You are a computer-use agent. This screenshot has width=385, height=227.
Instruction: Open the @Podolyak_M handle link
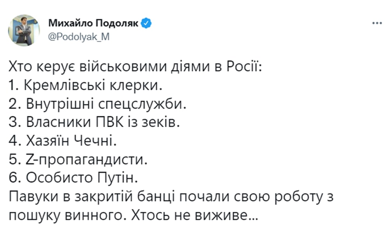coord(79,37)
